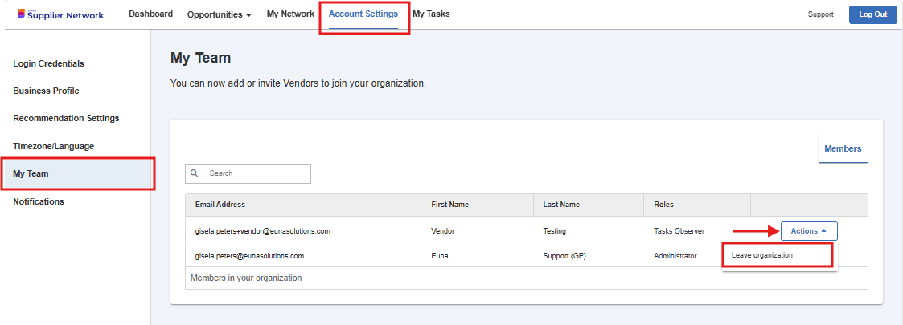Click the Euna Supplier Network logo

[x=60, y=14]
